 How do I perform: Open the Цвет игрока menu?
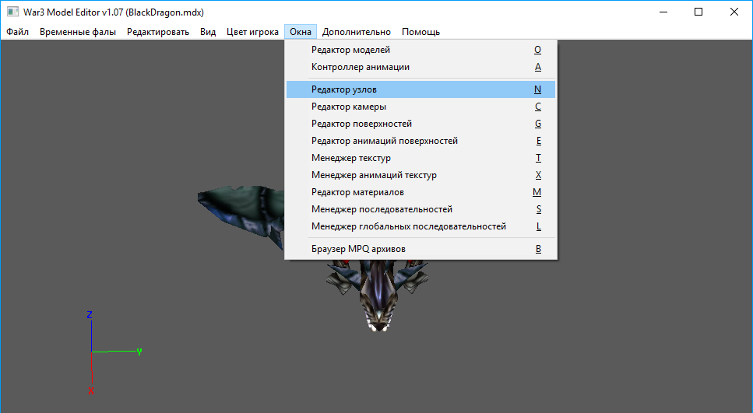pos(252,32)
